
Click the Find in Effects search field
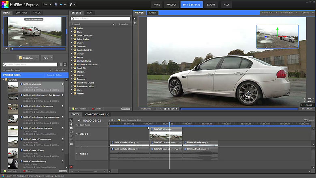click(x=100, y=19)
